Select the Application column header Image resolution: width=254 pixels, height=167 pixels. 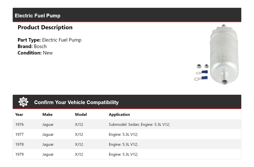119,115
